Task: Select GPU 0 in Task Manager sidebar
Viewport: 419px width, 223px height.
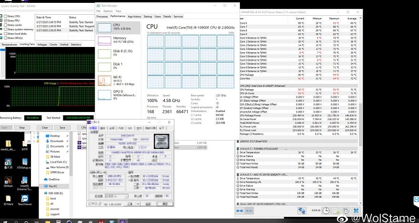Action: coord(118,95)
